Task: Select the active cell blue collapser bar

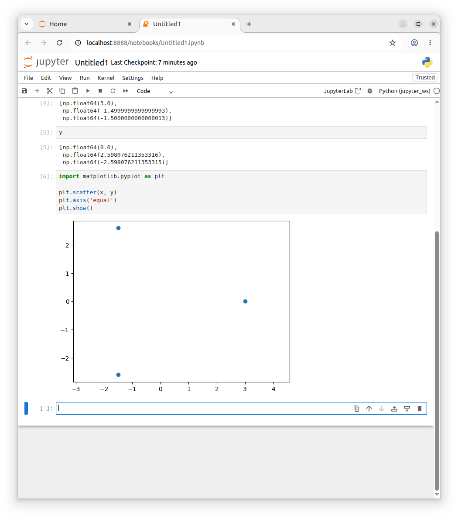Action: pyautogui.click(x=26, y=408)
